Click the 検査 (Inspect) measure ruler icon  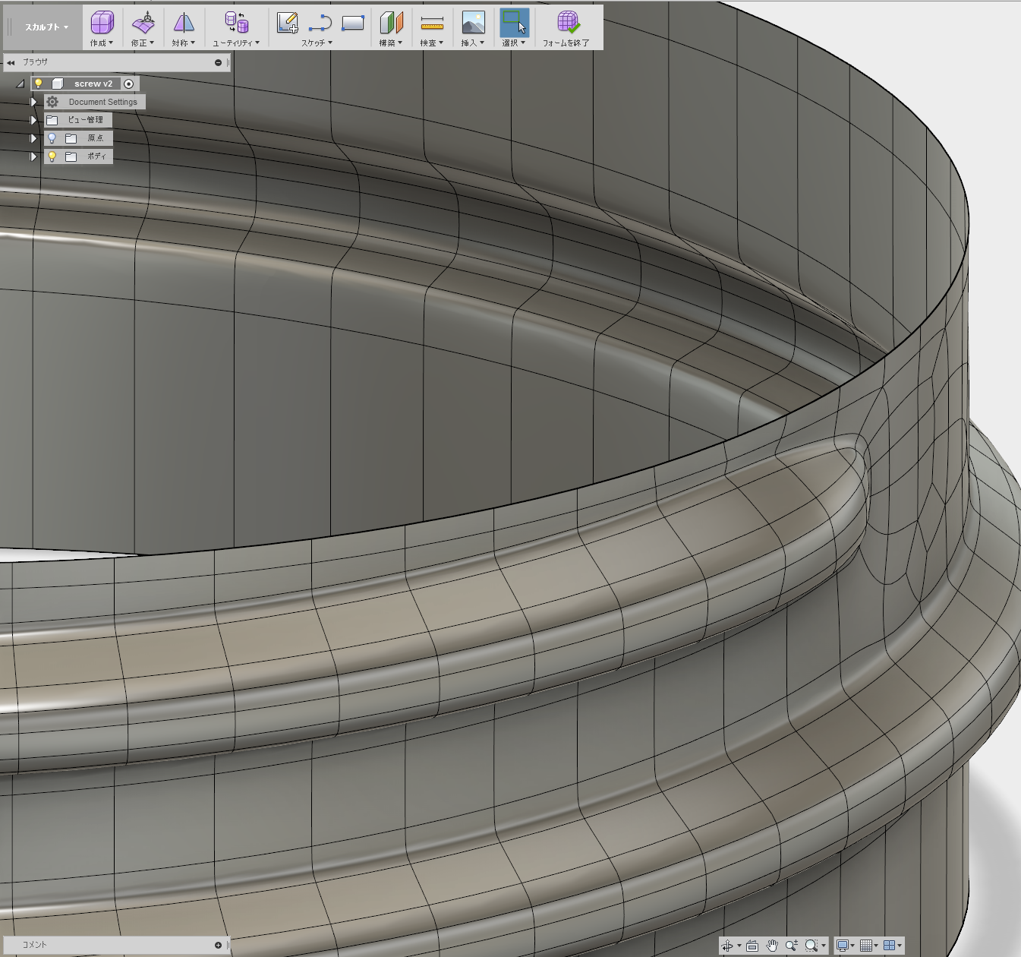point(431,24)
